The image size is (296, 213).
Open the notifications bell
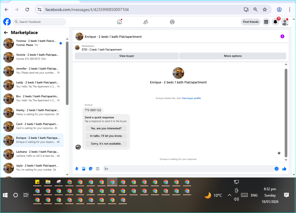(275, 22)
